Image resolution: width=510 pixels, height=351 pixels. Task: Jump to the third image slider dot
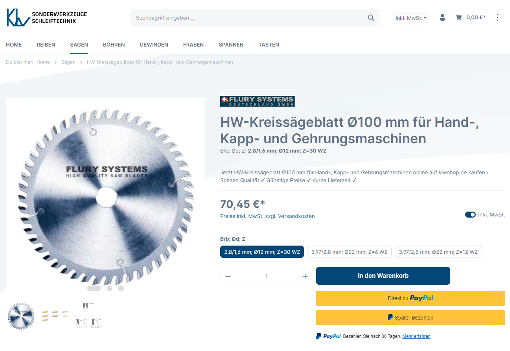point(121,288)
